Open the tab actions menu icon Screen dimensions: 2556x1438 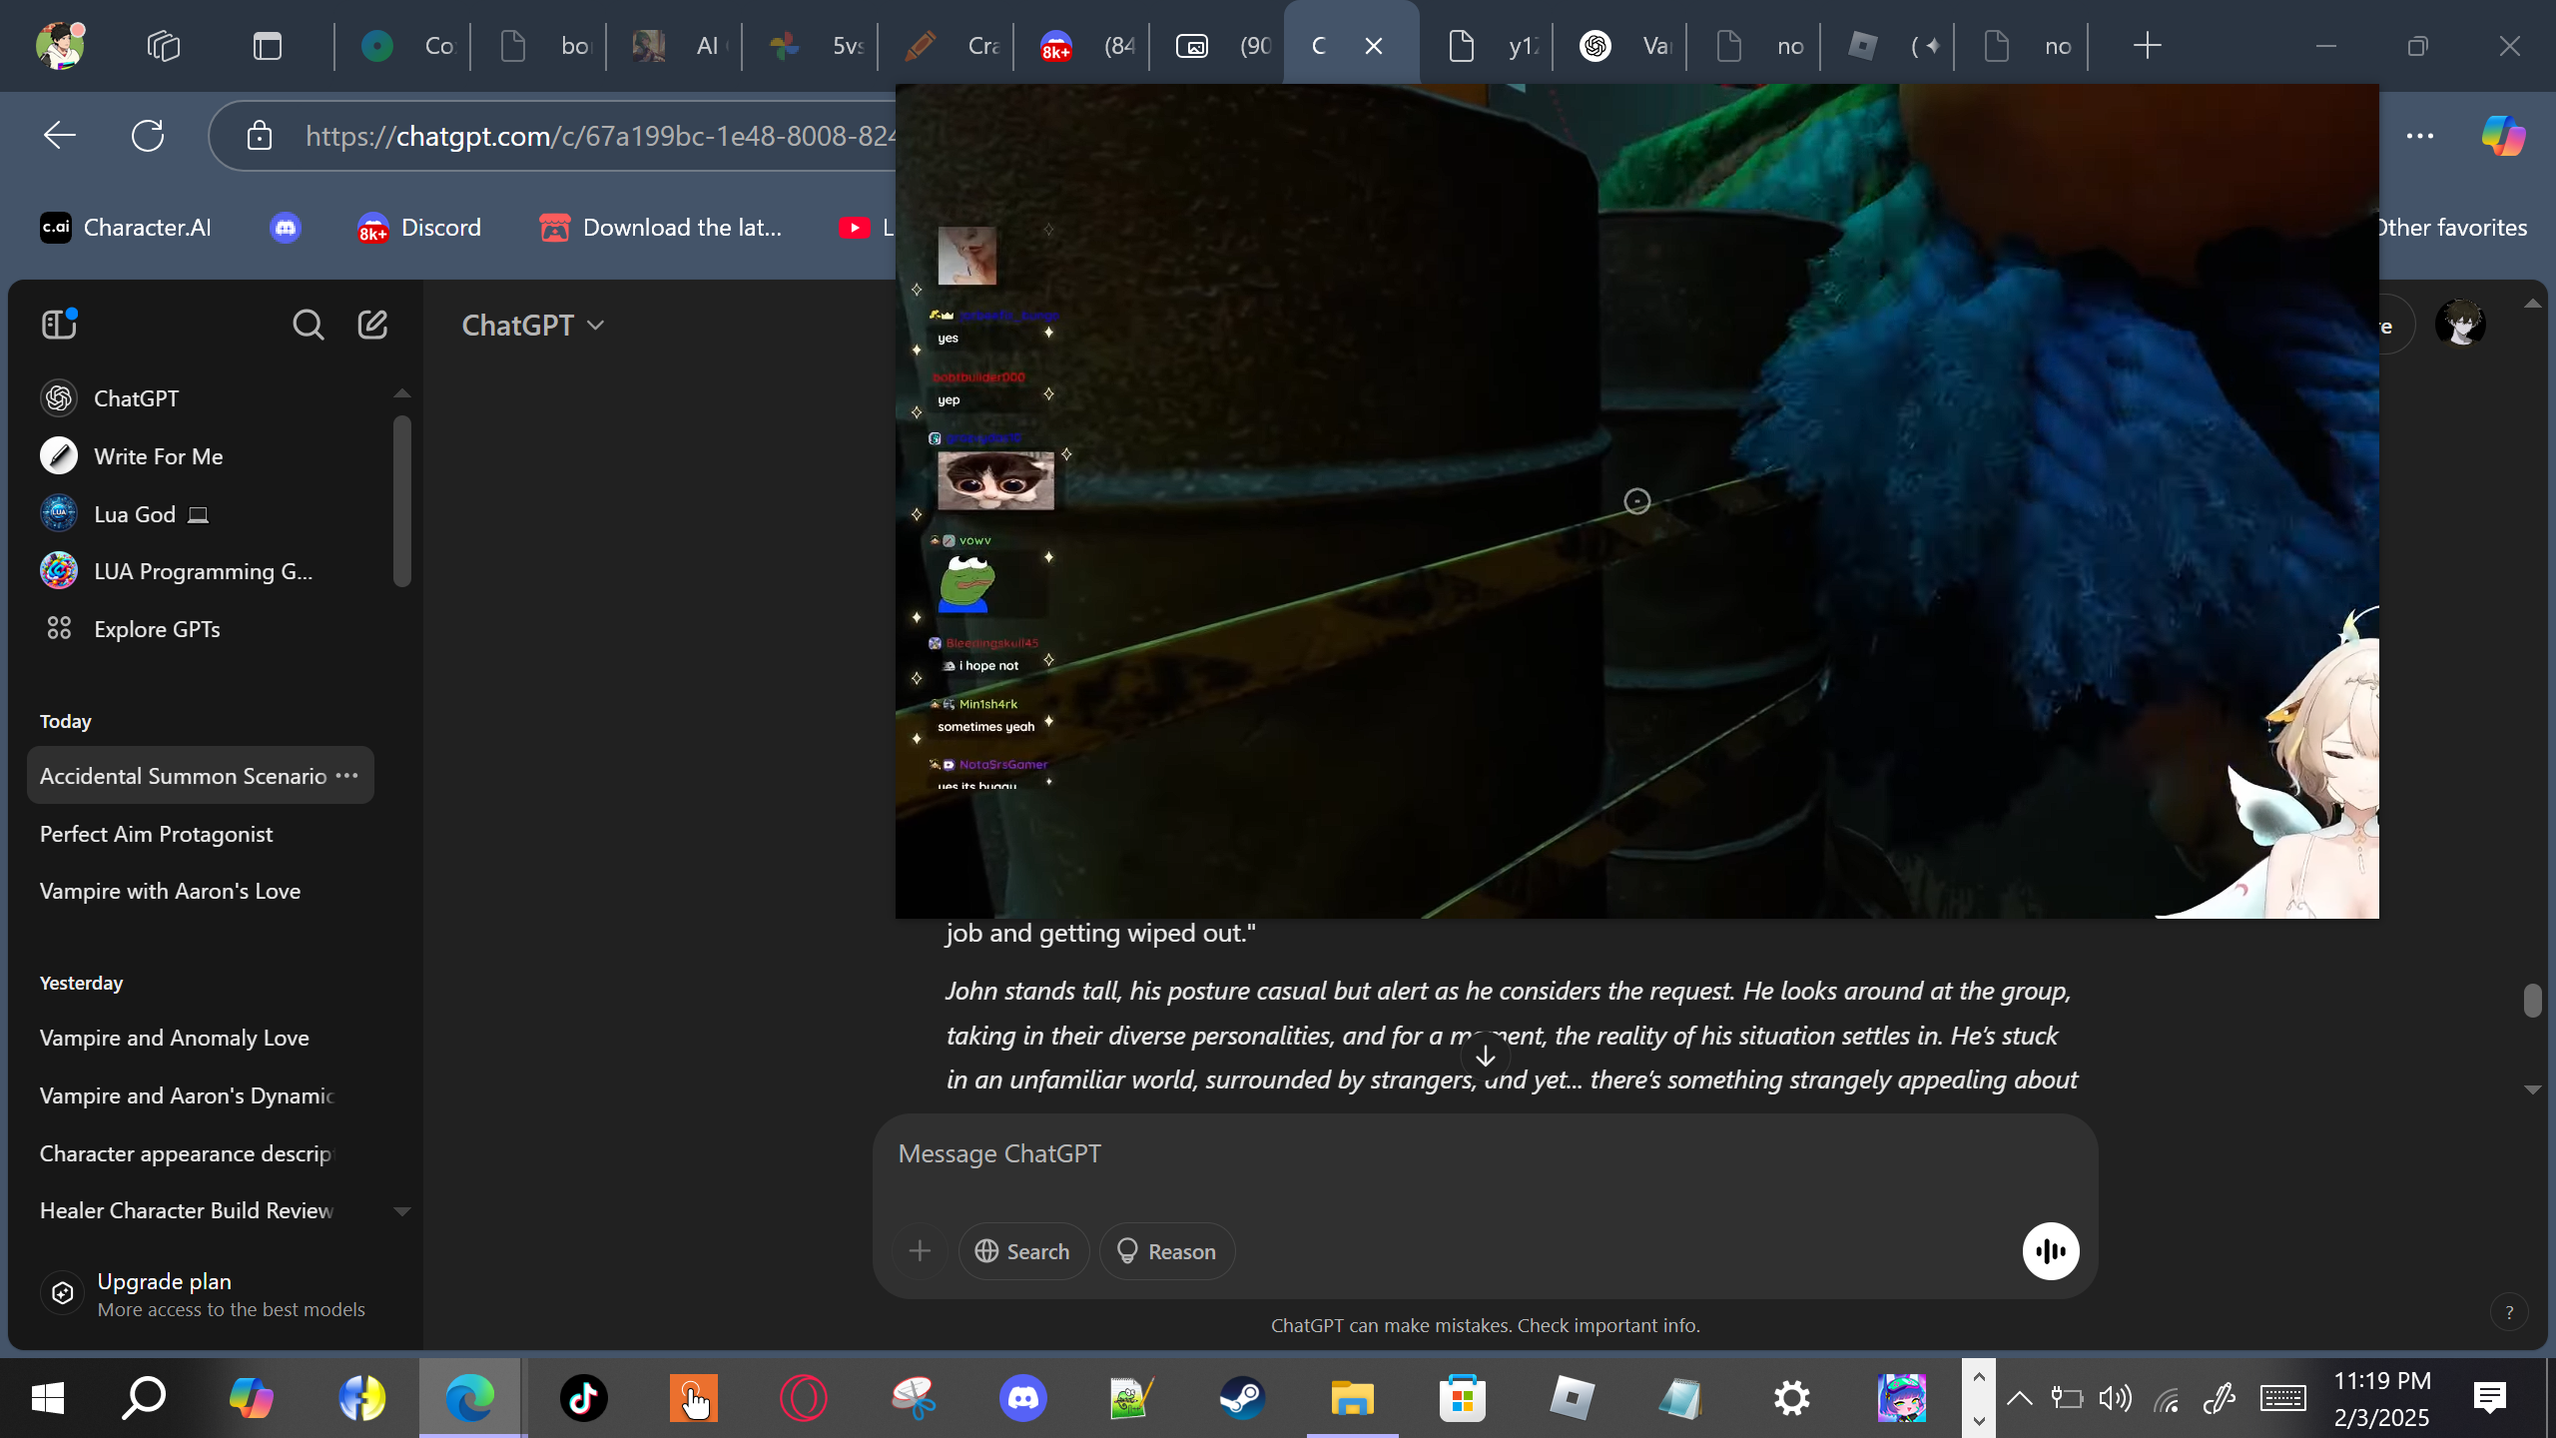[267, 46]
